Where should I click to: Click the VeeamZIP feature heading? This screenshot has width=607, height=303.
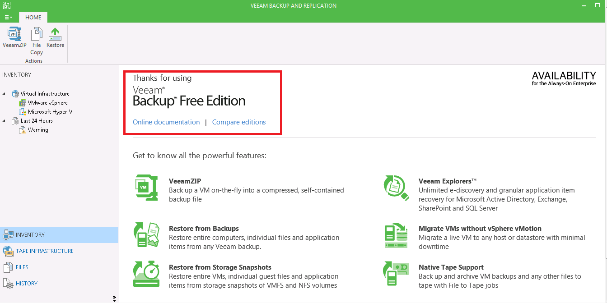pyautogui.click(x=185, y=181)
